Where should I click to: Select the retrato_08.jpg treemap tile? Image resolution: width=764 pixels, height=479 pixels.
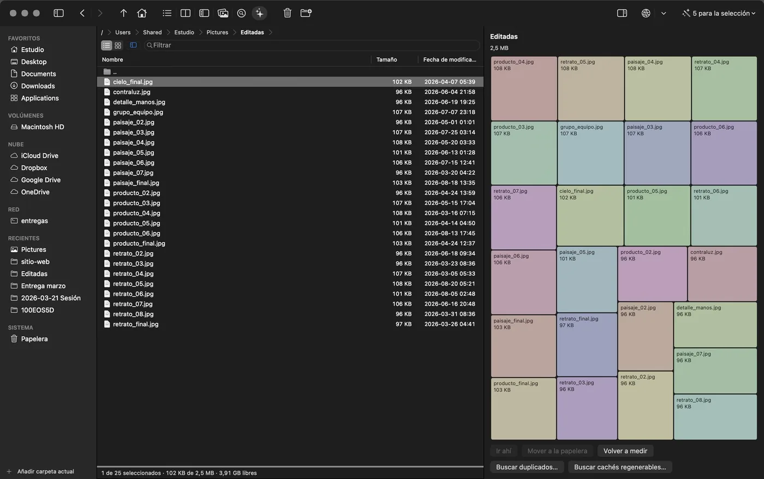pos(715,417)
